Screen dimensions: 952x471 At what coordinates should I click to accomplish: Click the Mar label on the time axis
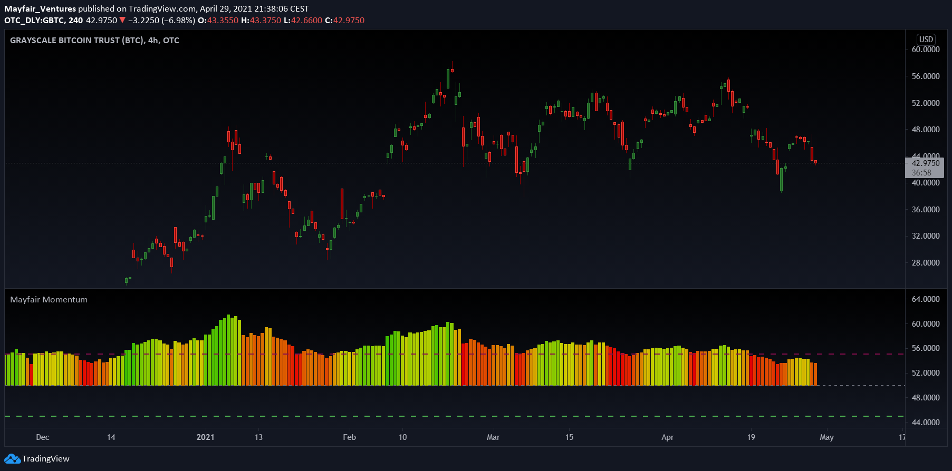click(x=493, y=437)
